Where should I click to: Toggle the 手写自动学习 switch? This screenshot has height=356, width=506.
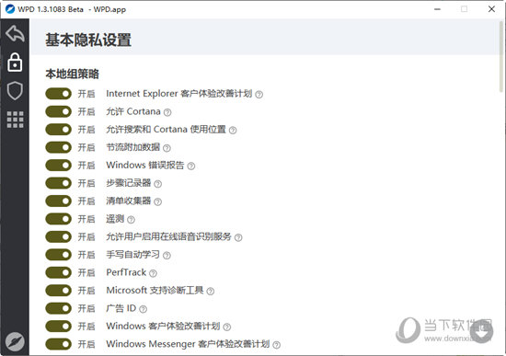coord(58,255)
